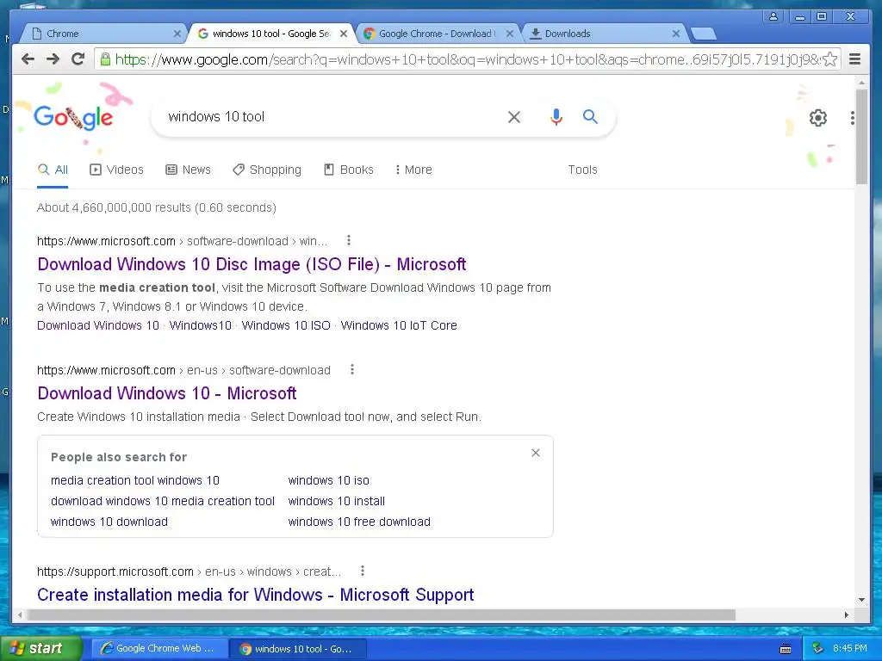The width and height of the screenshot is (882, 661).
Task: Open options dots for en-us software-download result
Action: click(352, 370)
